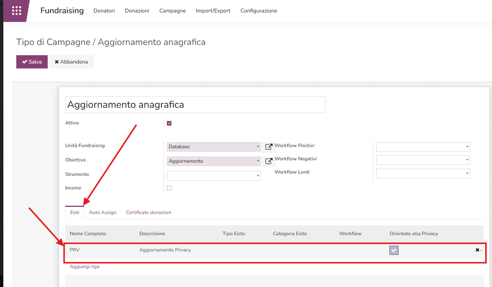
Task: Open external link for Unità Fundraising
Action: coord(269,147)
